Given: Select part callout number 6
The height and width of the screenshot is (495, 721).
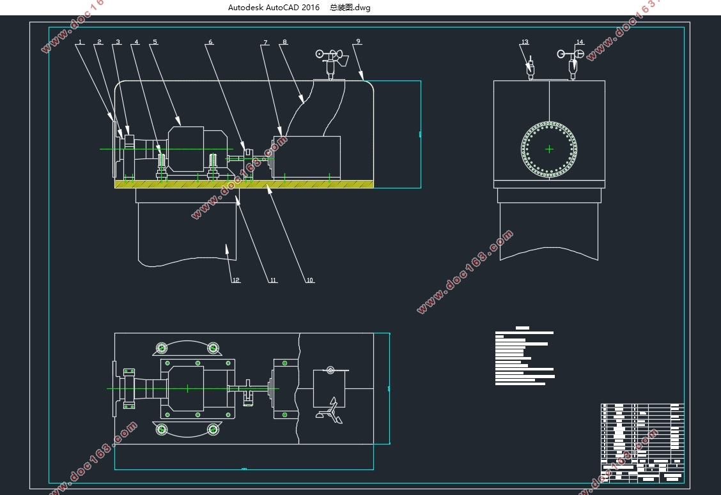Looking at the screenshot, I should (210, 42).
